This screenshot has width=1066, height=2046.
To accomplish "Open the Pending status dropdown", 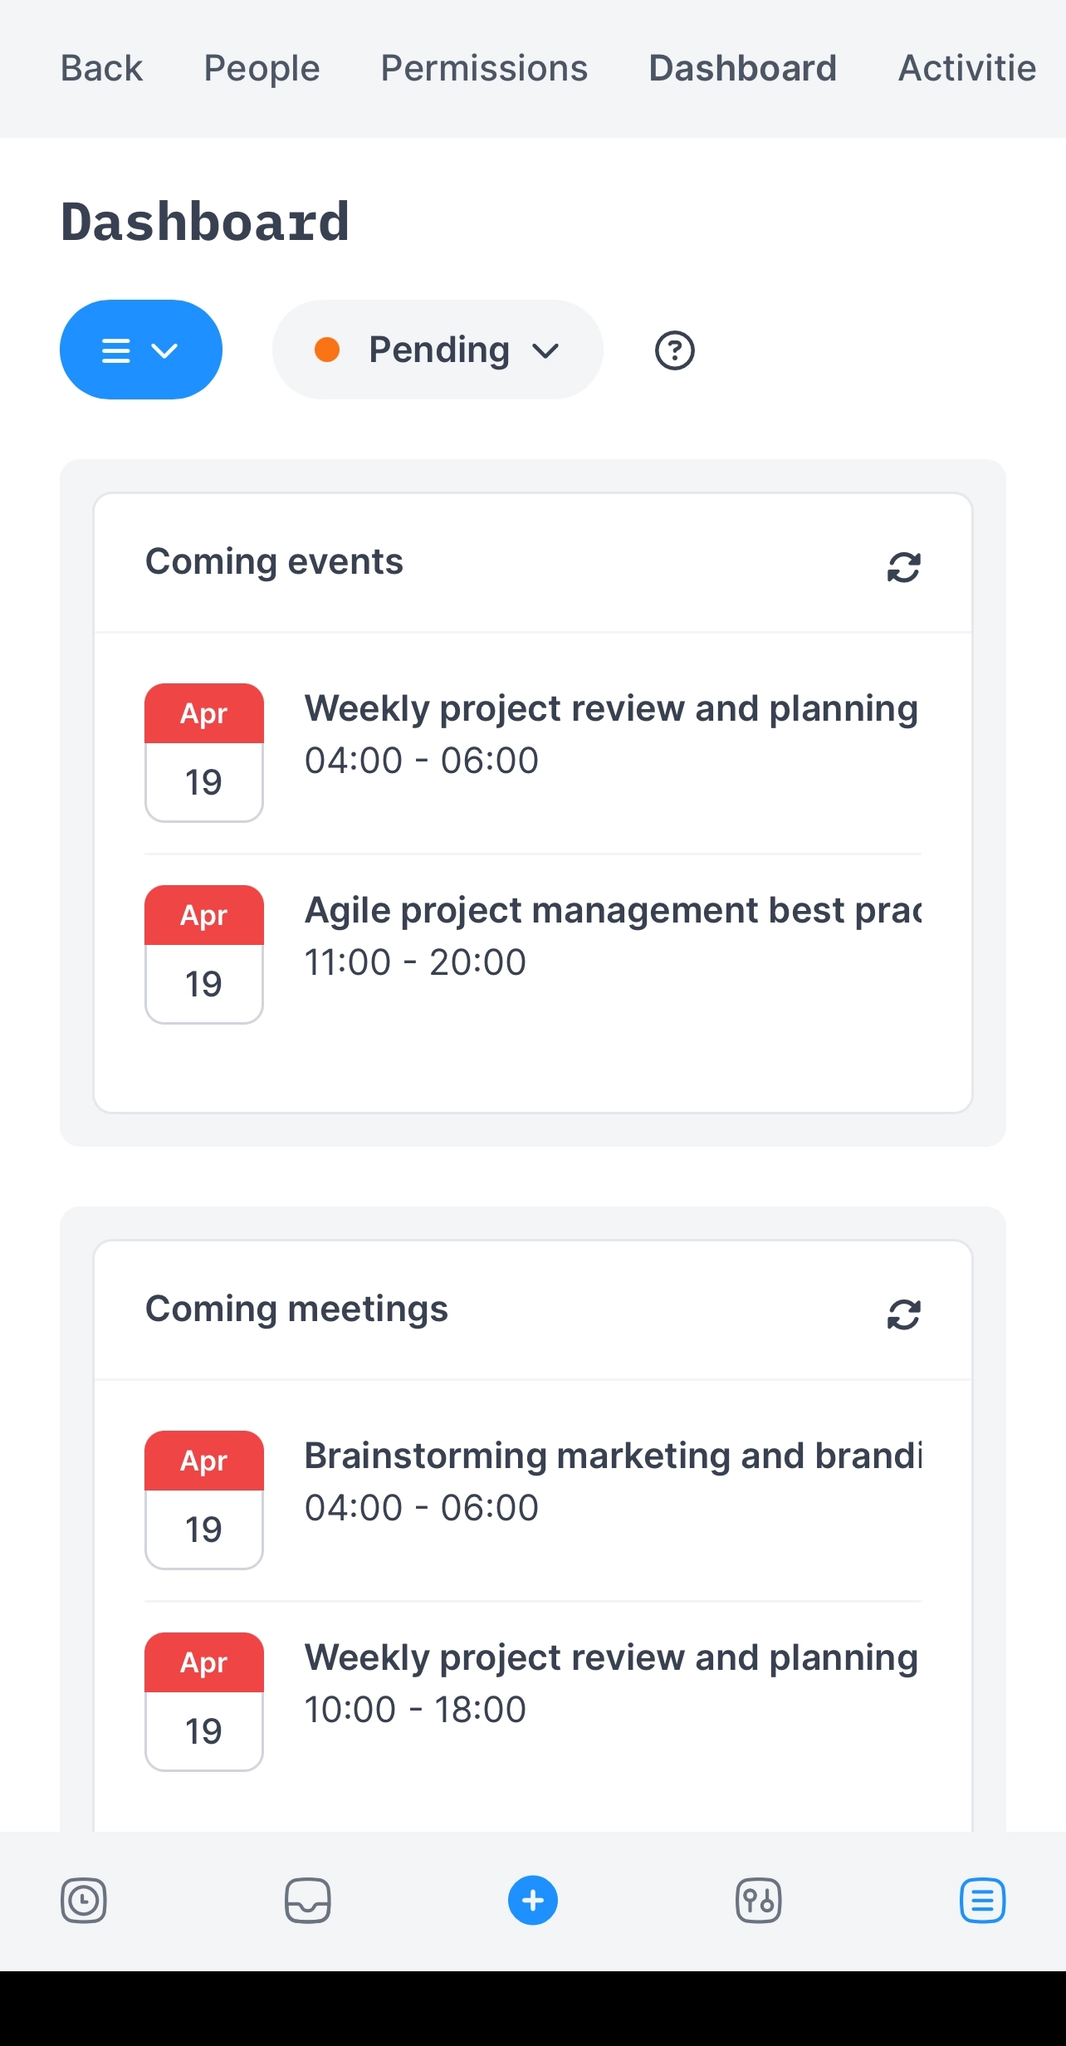I will tap(438, 350).
